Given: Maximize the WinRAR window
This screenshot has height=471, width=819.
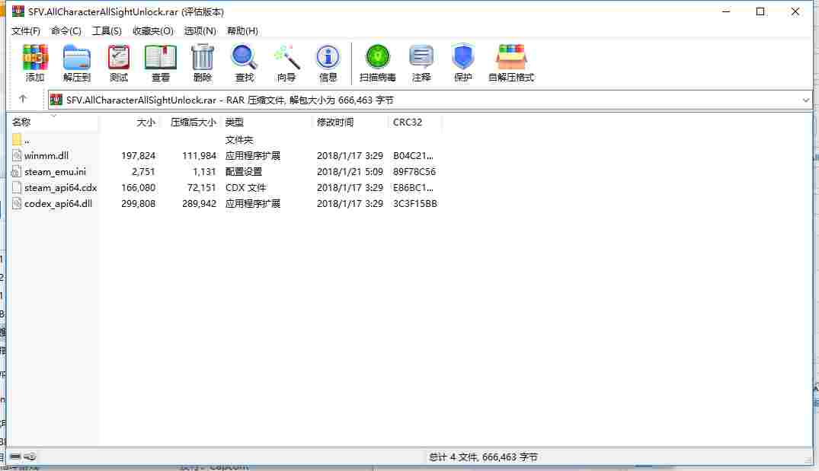Looking at the screenshot, I should (760, 11).
